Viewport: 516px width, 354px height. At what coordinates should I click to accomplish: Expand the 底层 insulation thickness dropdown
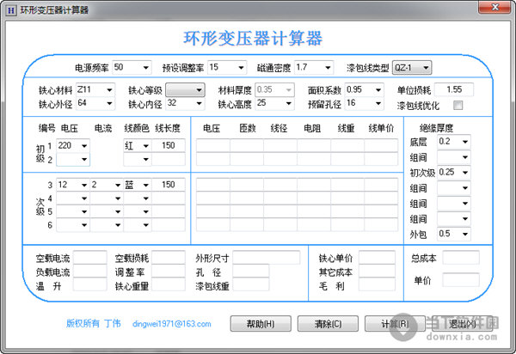464,141
